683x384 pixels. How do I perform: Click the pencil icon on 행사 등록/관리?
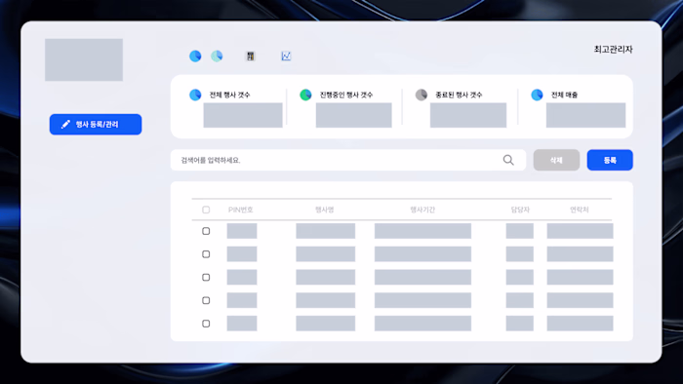coord(65,125)
